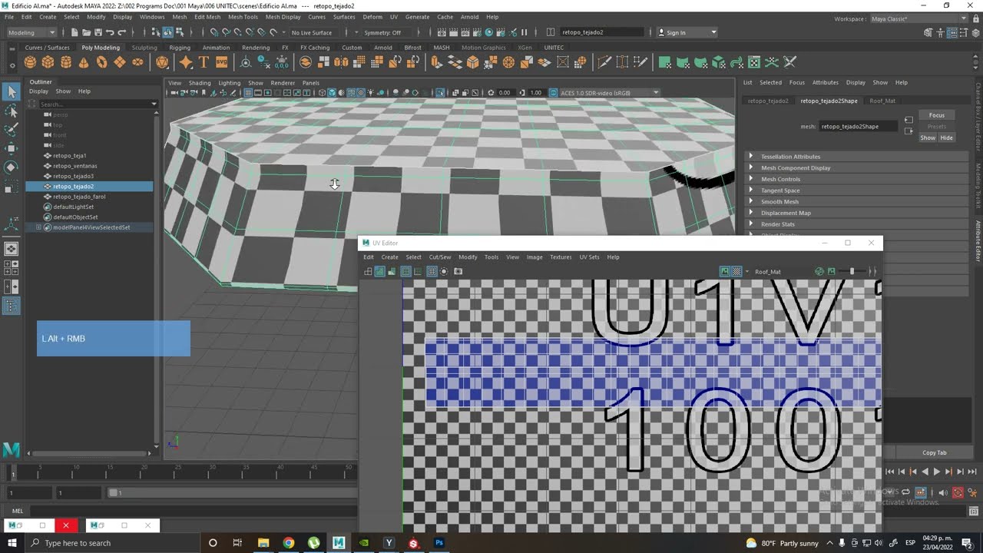Open the UV Sets menu in UV Editor
The width and height of the screenshot is (983, 553).
coord(589,257)
